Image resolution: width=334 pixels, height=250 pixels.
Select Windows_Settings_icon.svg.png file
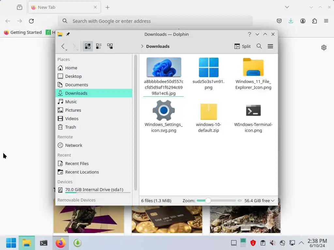(164, 117)
